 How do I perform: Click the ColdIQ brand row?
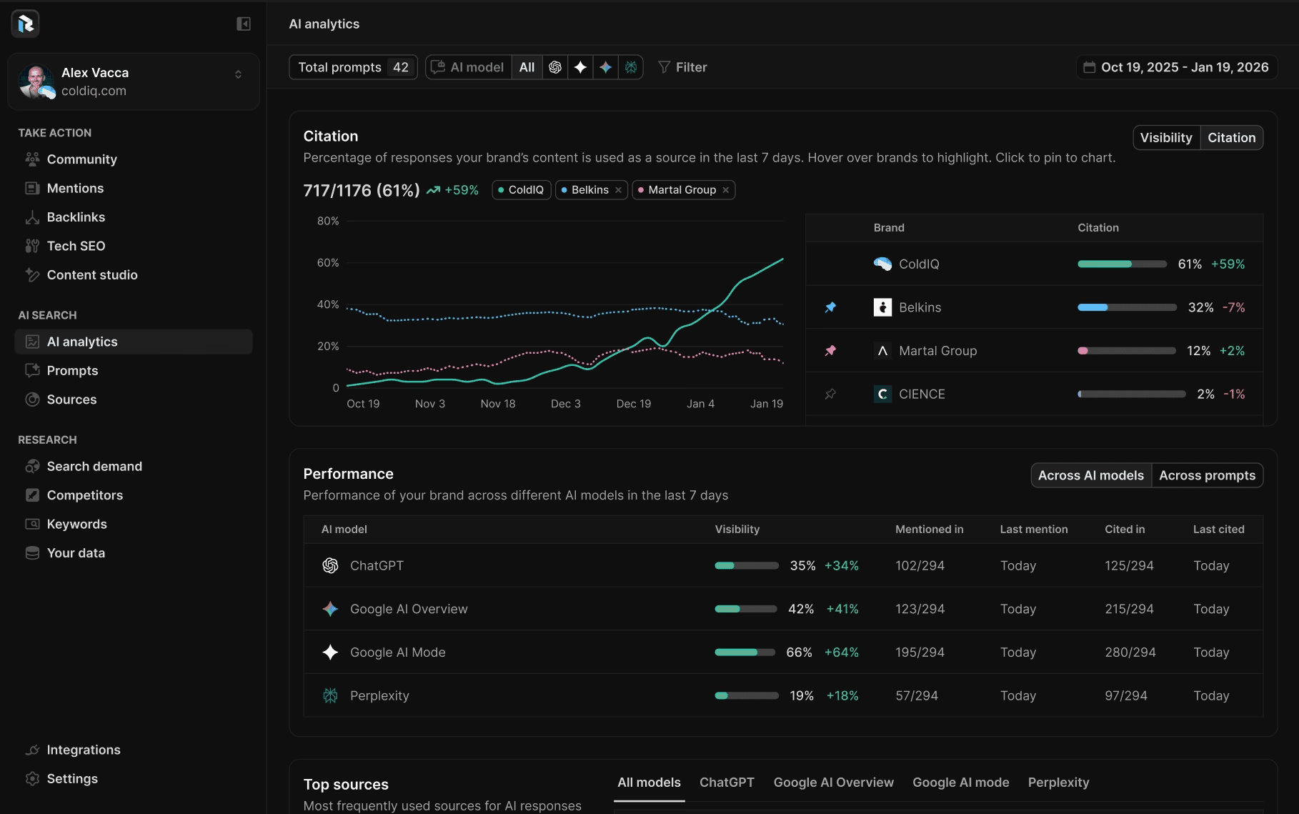tap(1035, 264)
